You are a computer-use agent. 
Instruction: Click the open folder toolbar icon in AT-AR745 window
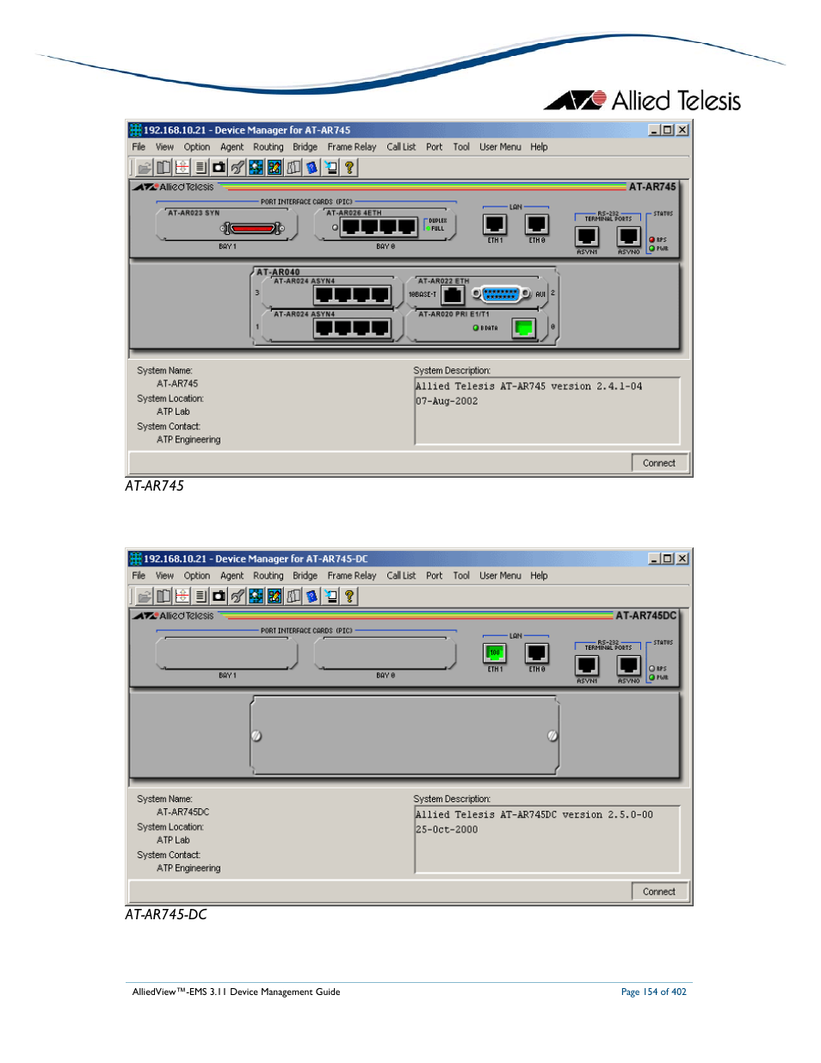pos(145,168)
